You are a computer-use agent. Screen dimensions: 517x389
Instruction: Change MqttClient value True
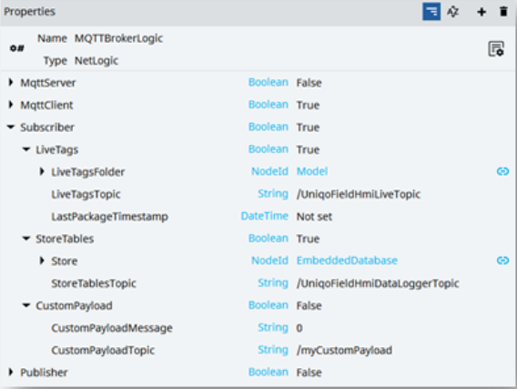coord(308,106)
